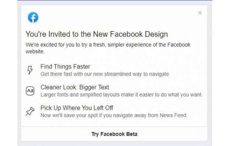Select the Aa text size icon
Image resolution: width=230 pixels, height=146 pixels.
pyautogui.click(x=30, y=91)
